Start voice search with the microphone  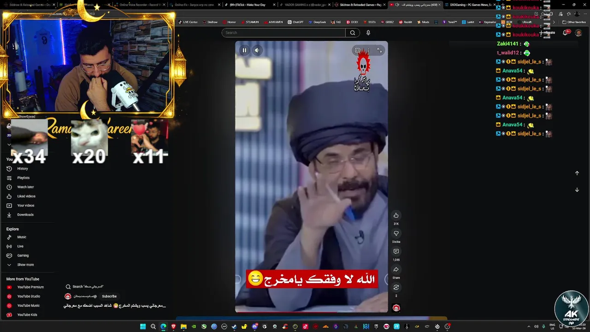(x=368, y=33)
